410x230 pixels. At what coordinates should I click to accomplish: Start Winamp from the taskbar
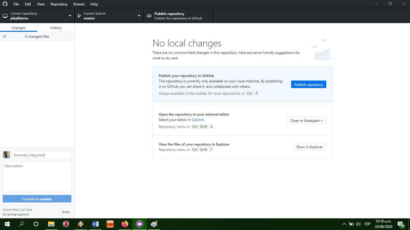110,224
